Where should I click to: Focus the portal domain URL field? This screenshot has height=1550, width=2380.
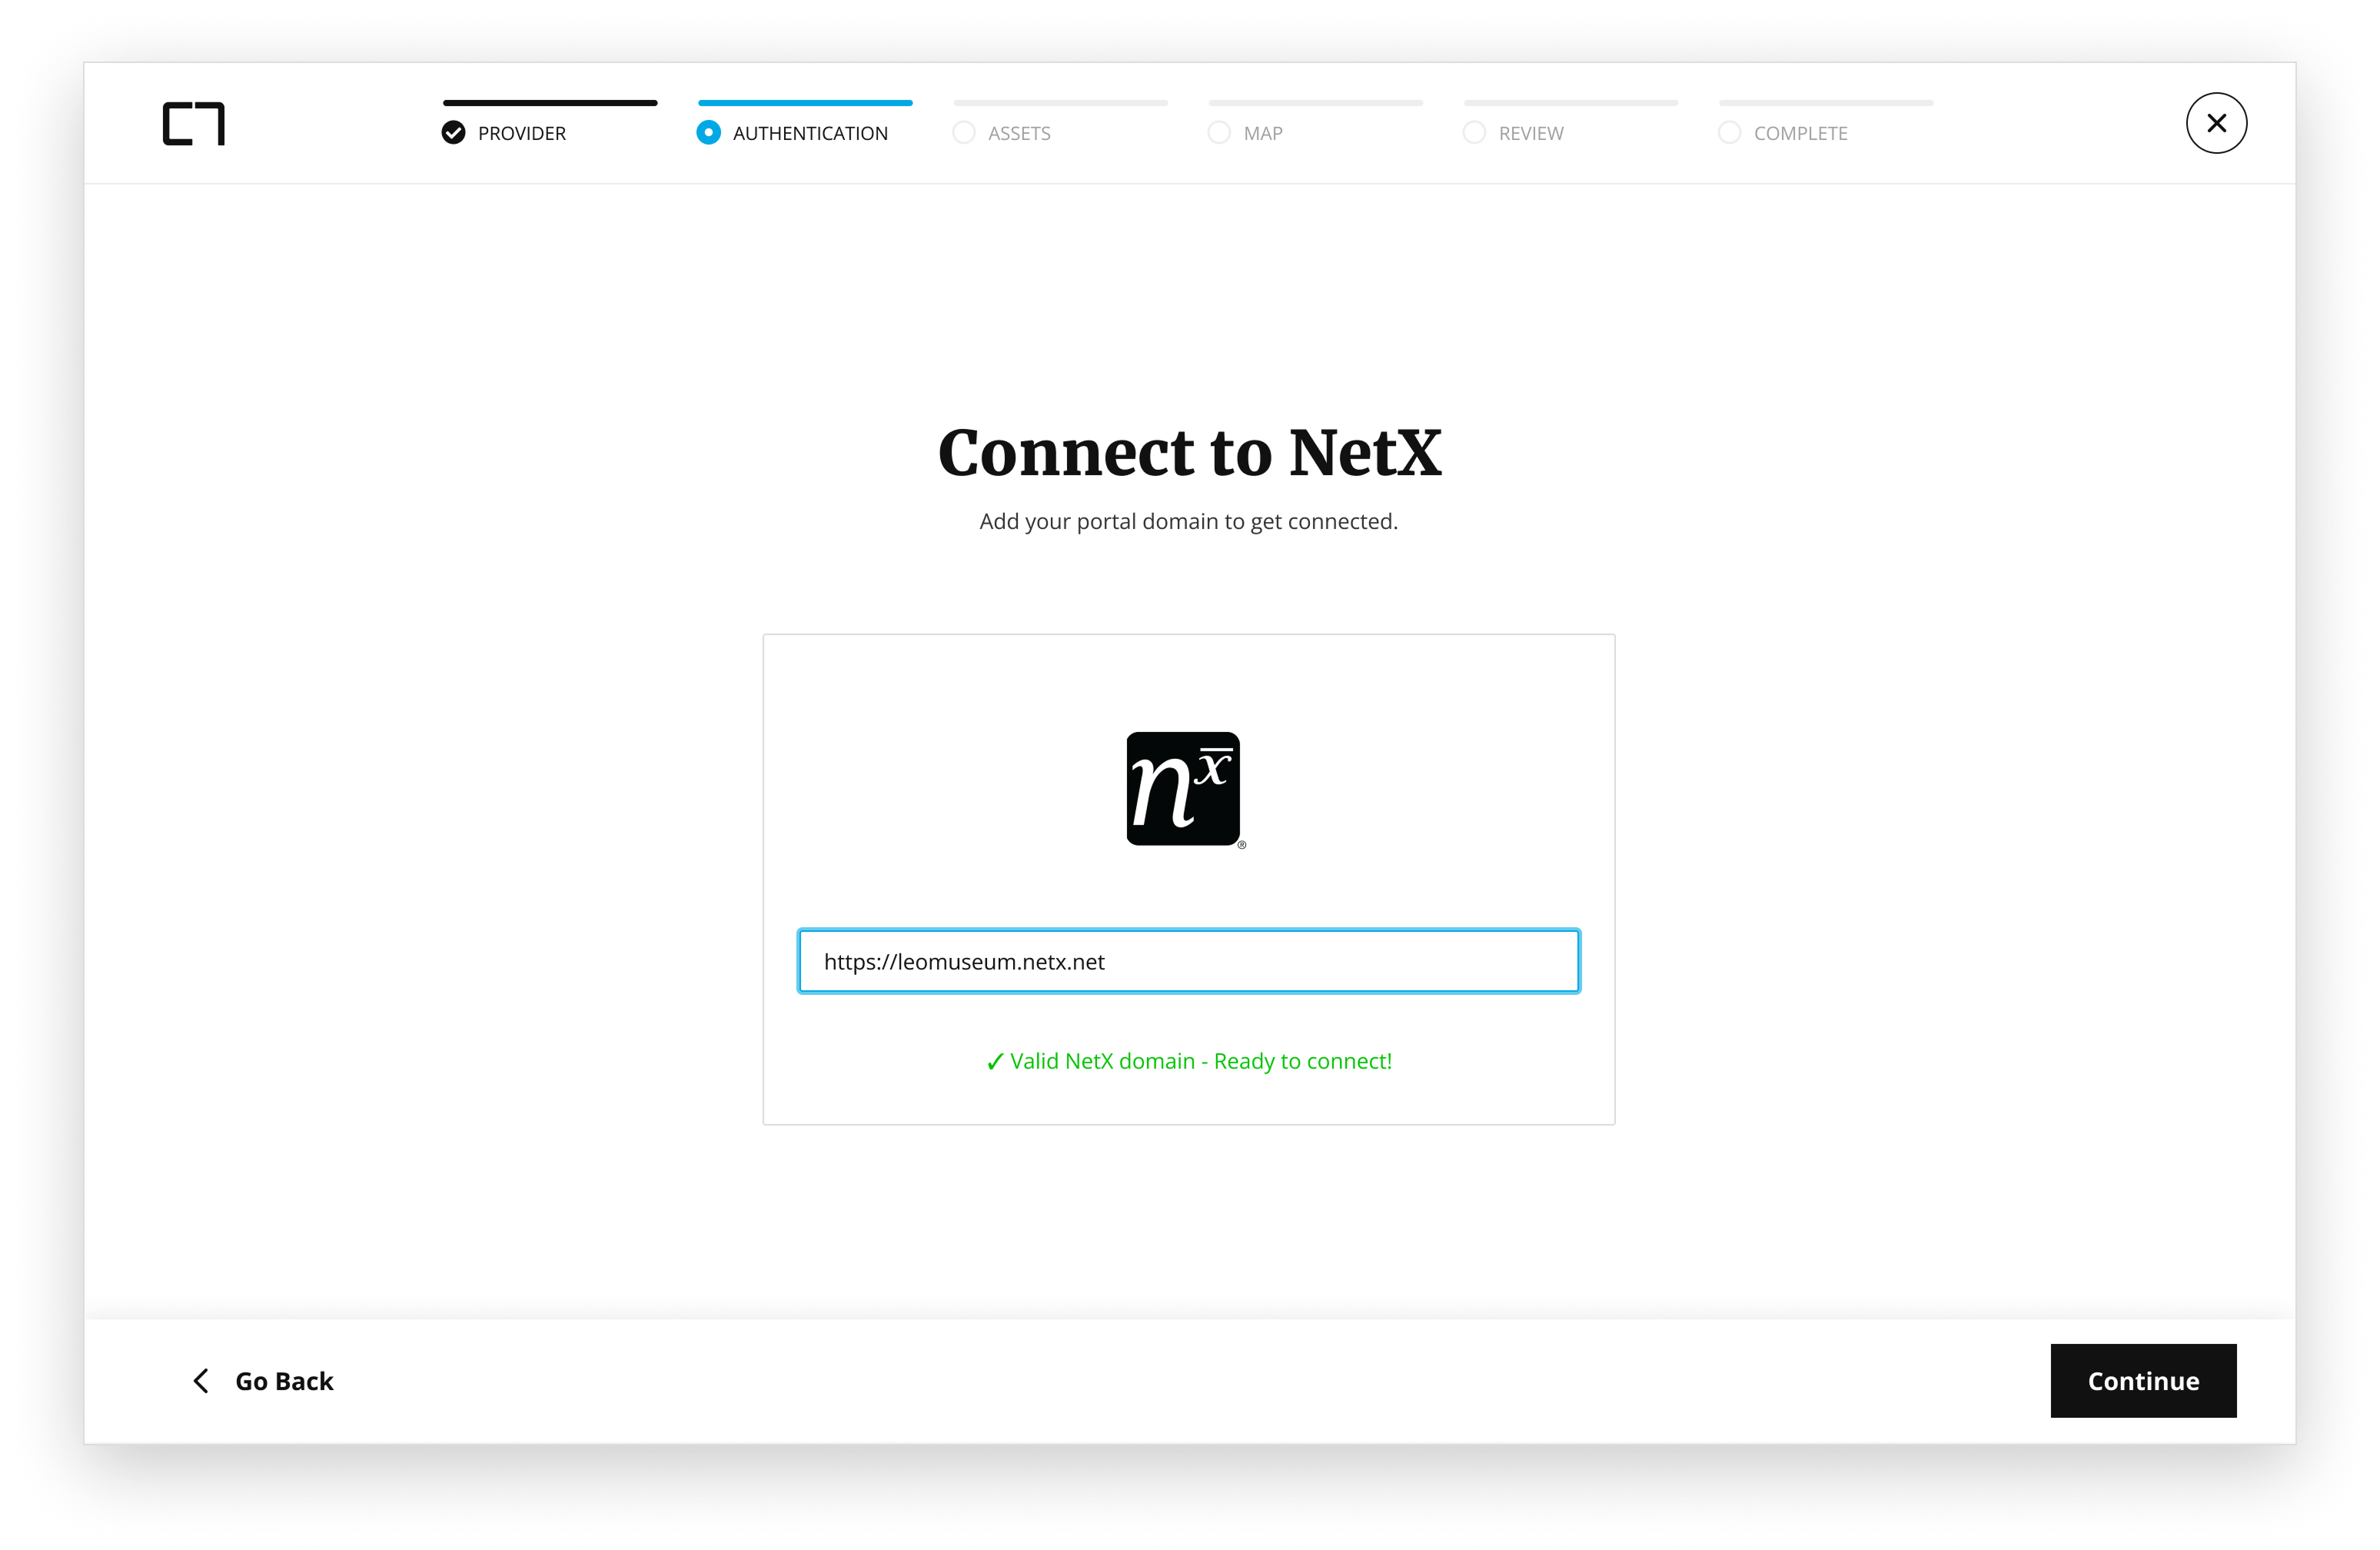tap(1189, 961)
